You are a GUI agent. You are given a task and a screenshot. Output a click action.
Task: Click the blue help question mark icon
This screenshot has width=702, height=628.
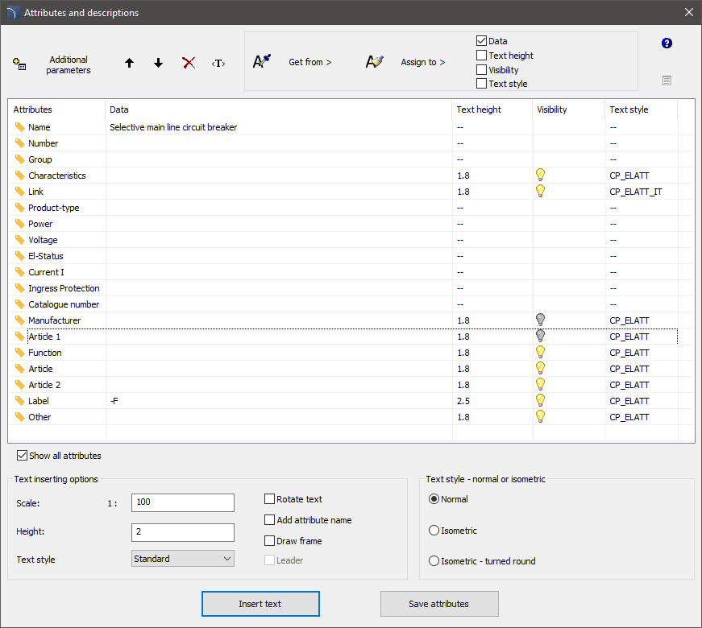tap(667, 43)
